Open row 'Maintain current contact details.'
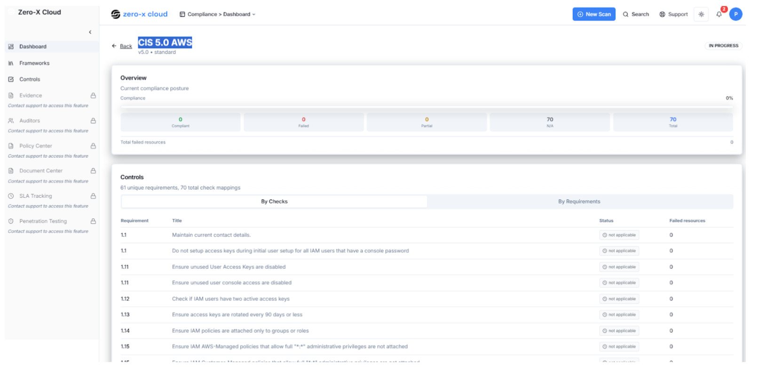The image size is (759, 367). [427, 235]
